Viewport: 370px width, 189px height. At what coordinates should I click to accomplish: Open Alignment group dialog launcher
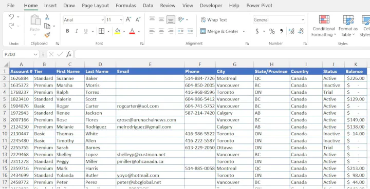pyautogui.click(x=247, y=44)
